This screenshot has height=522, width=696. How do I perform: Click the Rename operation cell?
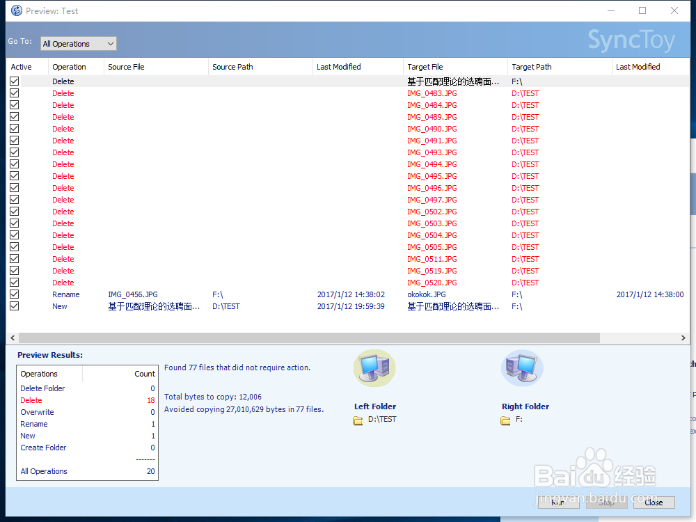tap(65, 294)
